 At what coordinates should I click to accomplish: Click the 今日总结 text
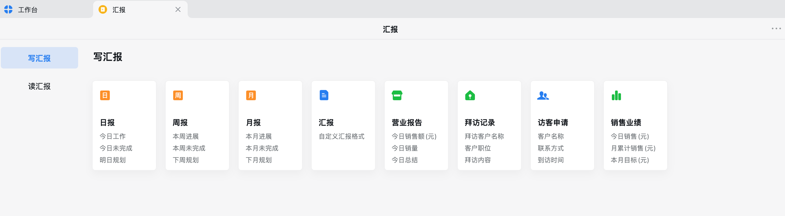click(x=405, y=160)
